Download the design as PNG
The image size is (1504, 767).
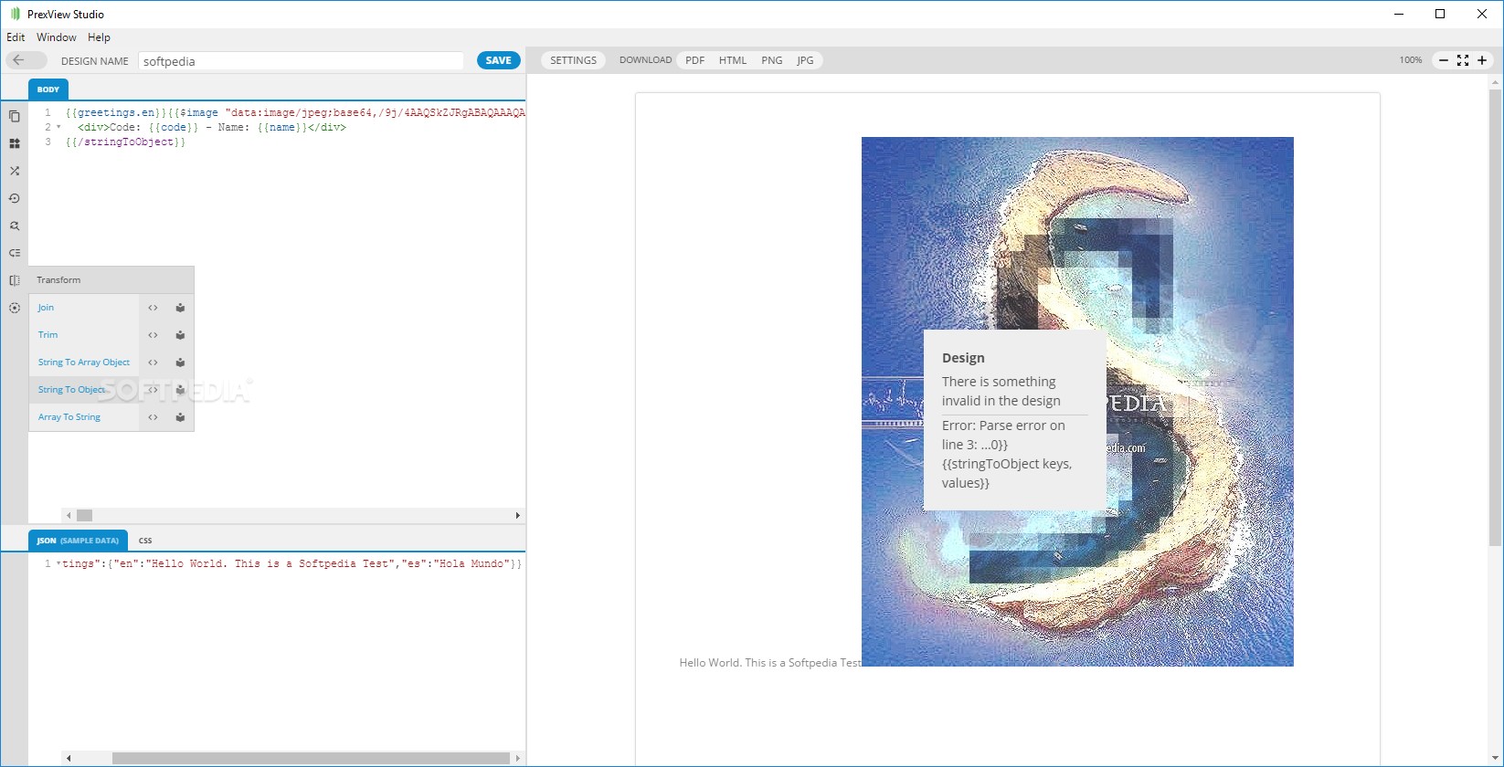coord(772,60)
